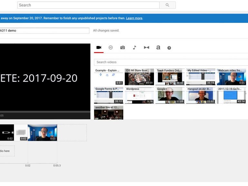The width and height of the screenshot is (248, 186).
Task: Click the Learn more link
Action: coord(134,18)
